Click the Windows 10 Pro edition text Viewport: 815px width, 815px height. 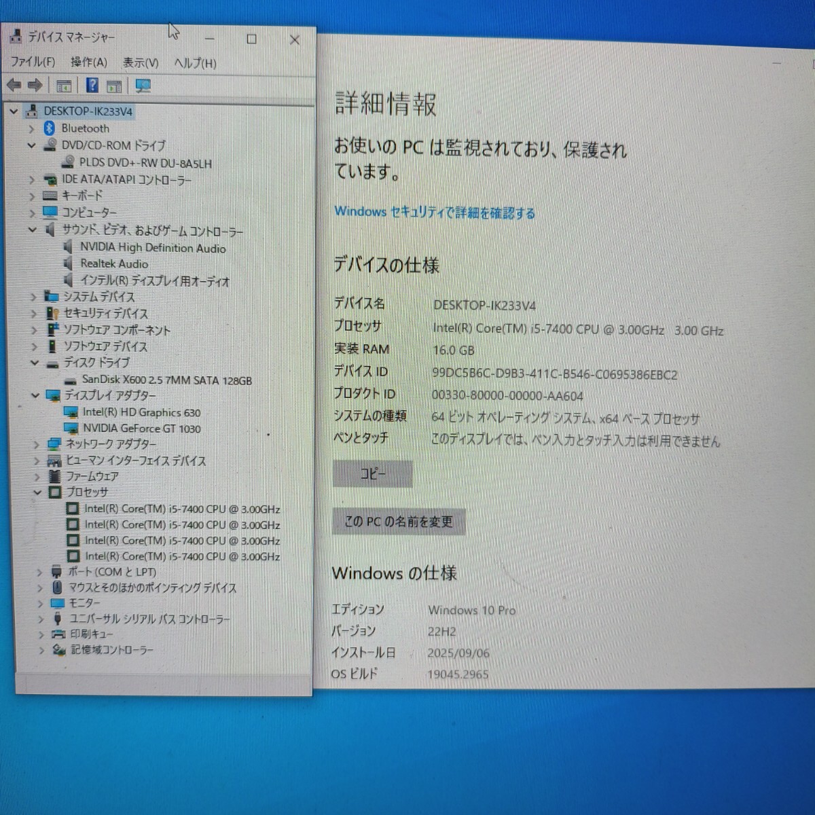click(472, 610)
